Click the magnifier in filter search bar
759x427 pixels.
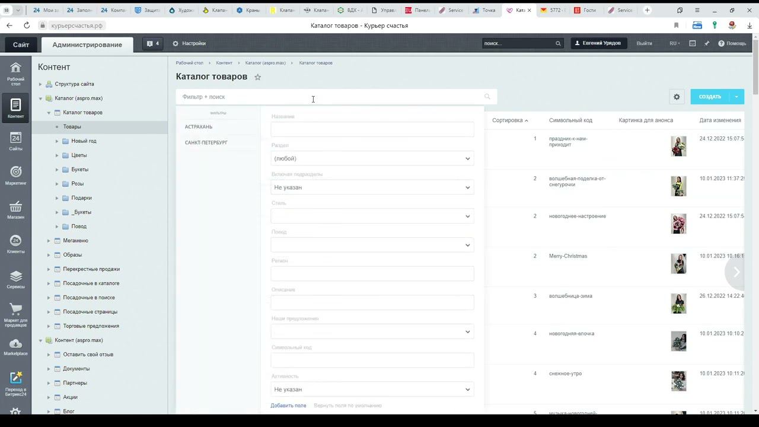point(487,97)
